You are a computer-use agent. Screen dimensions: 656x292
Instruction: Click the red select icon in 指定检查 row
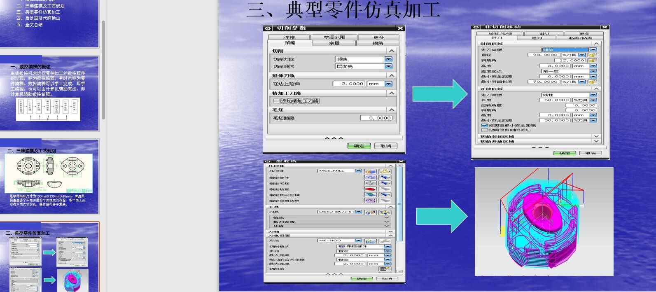[x=371, y=189]
